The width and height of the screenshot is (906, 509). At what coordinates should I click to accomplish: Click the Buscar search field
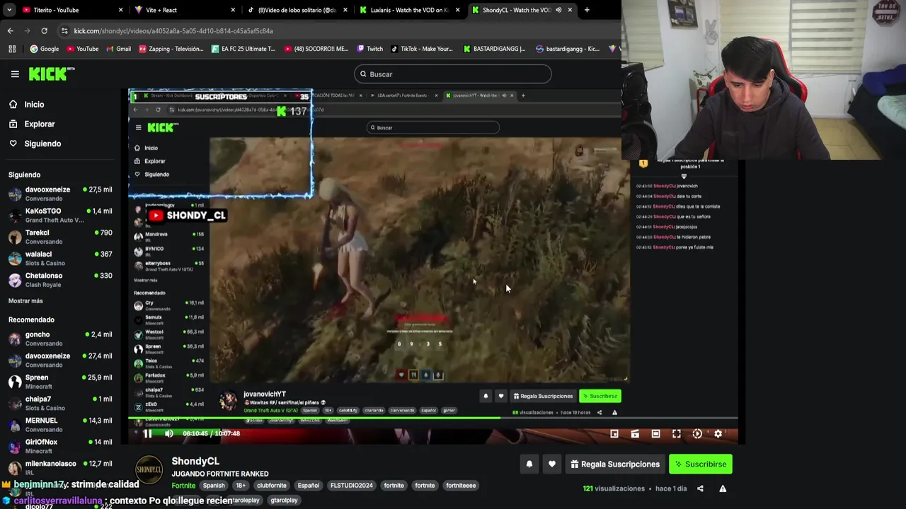[453, 74]
